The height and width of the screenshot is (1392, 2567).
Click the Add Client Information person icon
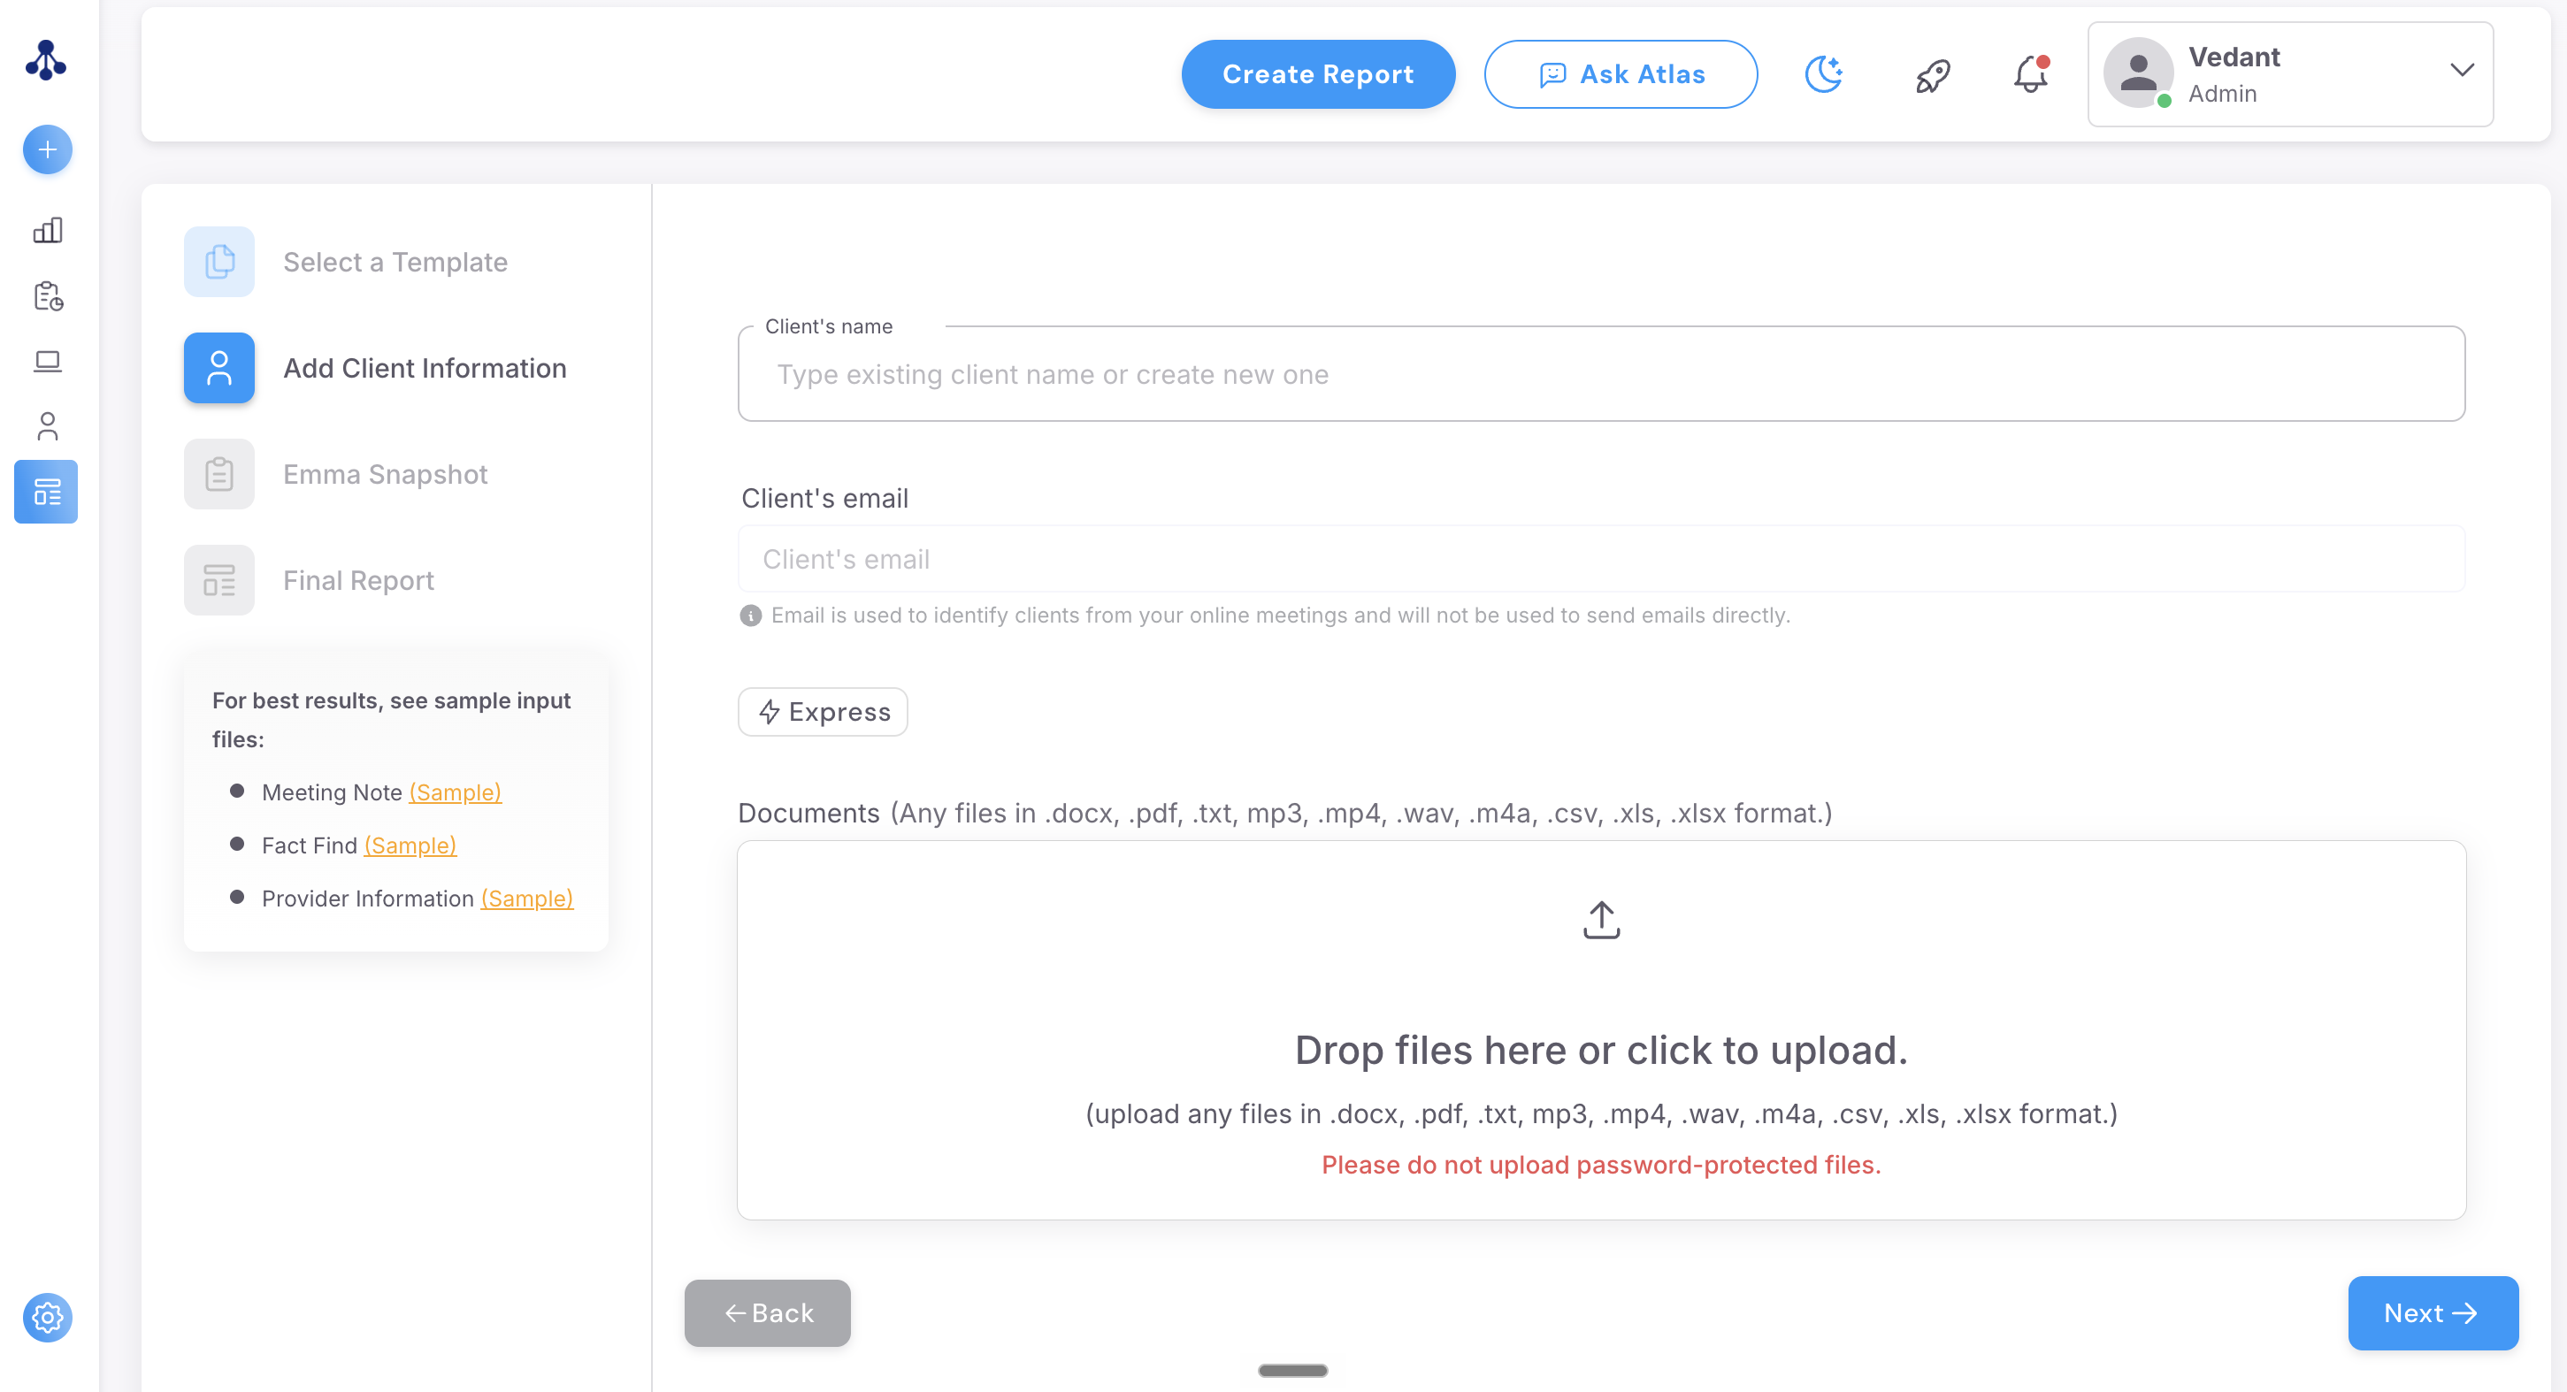(219, 368)
